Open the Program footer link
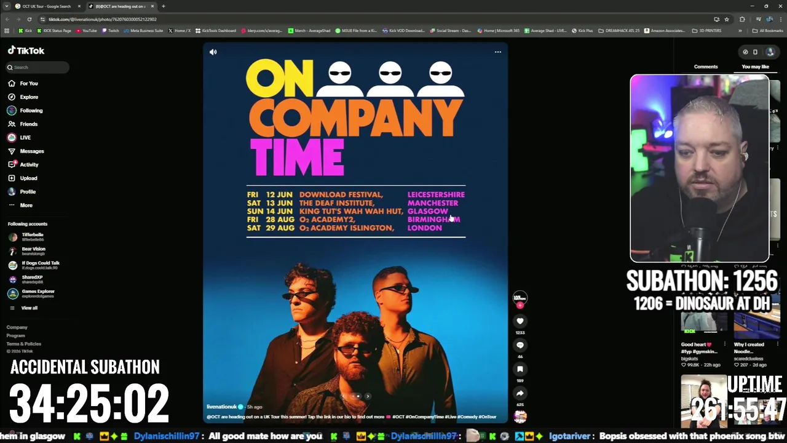The height and width of the screenshot is (443, 787). tap(15, 335)
